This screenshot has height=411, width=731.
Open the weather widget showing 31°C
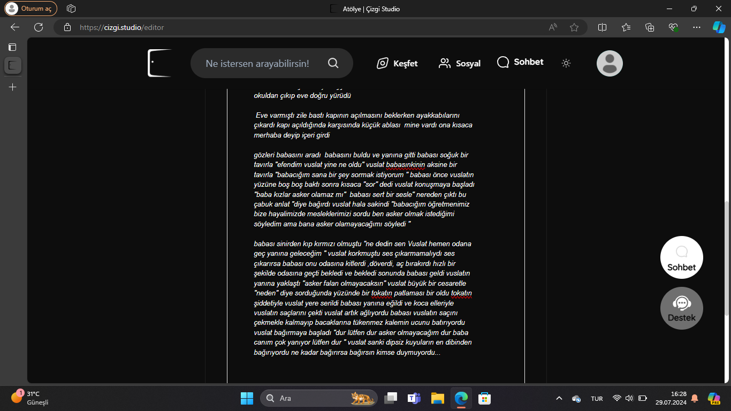30,398
